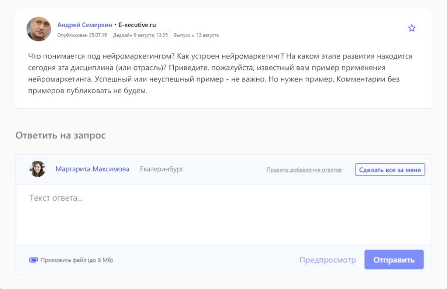Screen dimensions: 447x289
Task: Click the Екатеринбург city label
Action: [162, 169]
